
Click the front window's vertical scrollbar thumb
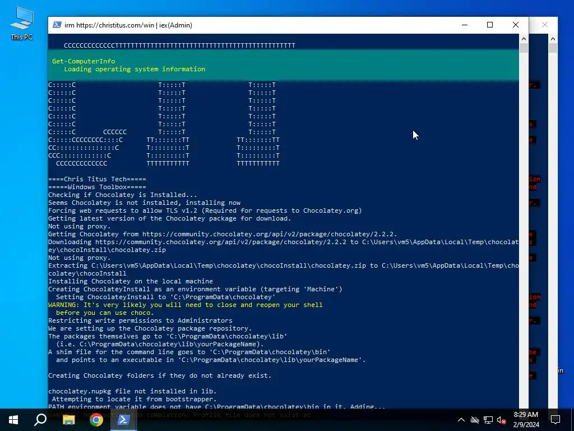[524, 48]
